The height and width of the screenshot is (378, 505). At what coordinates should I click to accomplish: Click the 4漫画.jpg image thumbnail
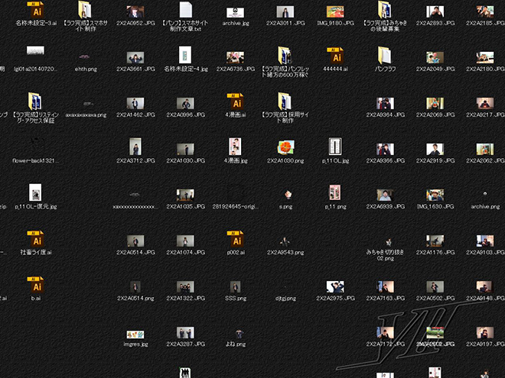pyautogui.click(x=236, y=147)
